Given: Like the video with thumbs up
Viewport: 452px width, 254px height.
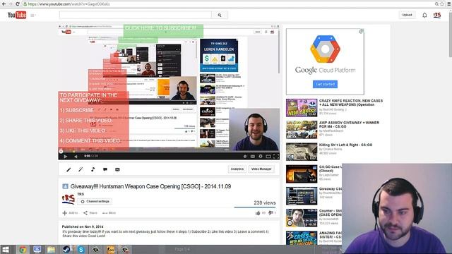Looking at the screenshot, I should 258,213.
